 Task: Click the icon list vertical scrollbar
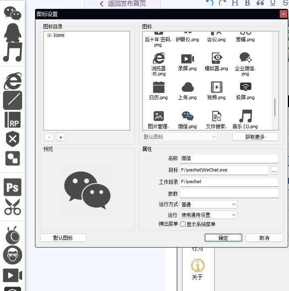tap(275, 107)
